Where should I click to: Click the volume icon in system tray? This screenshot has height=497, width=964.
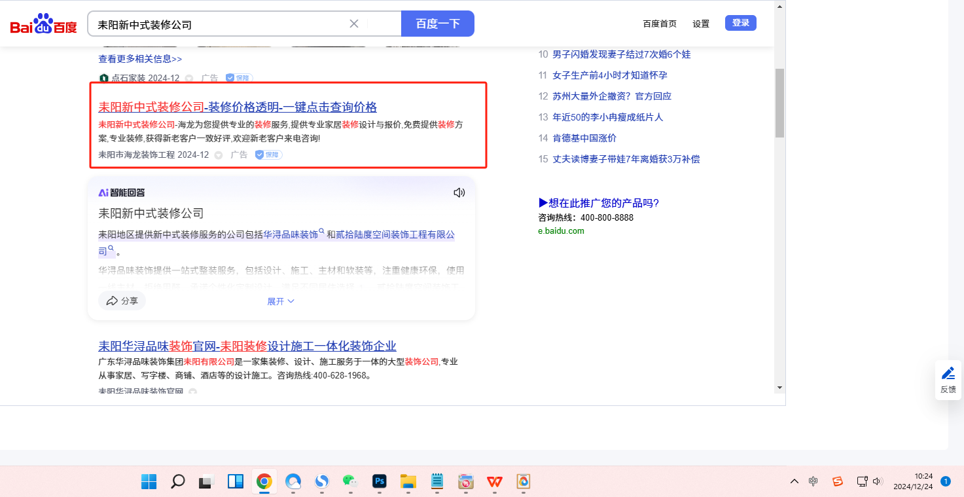point(878,481)
